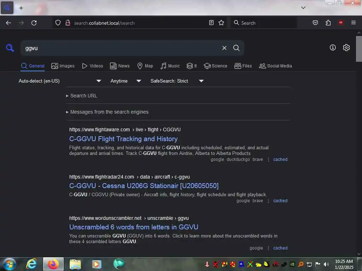Open the about info icon
362x271 pixels.
coord(333,48)
